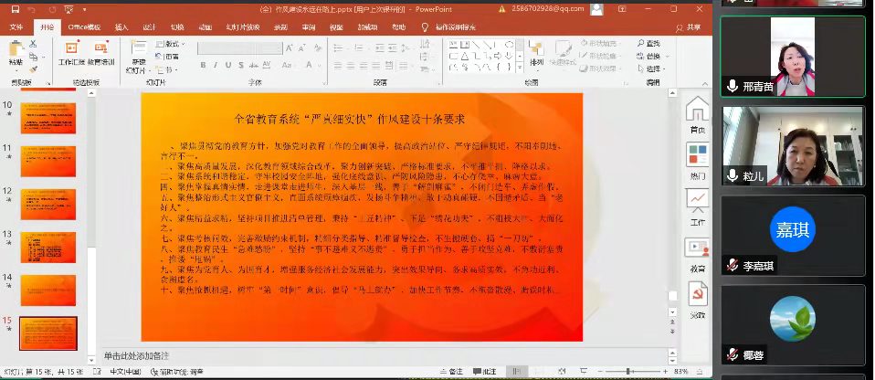Click the Numbering list icon
Image resolution: width=875 pixels, height=380 pixels.
coord(357,49)
